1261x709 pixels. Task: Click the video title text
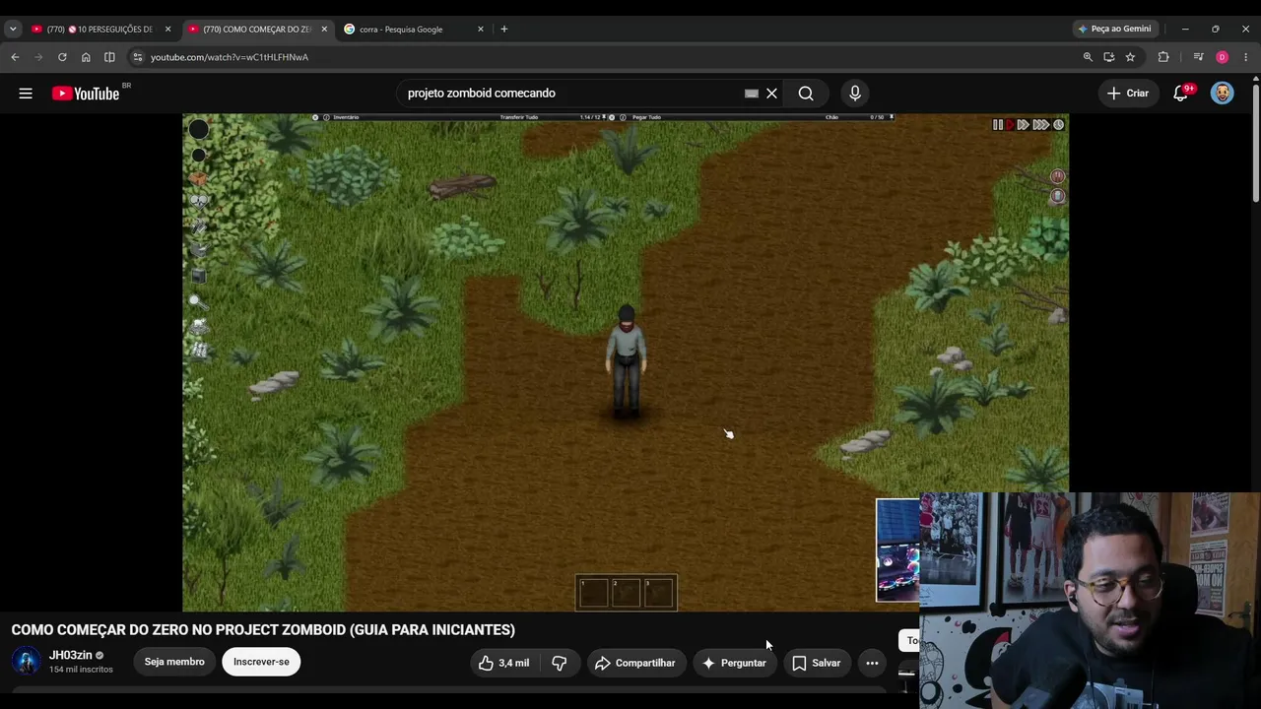coord(263,630)
